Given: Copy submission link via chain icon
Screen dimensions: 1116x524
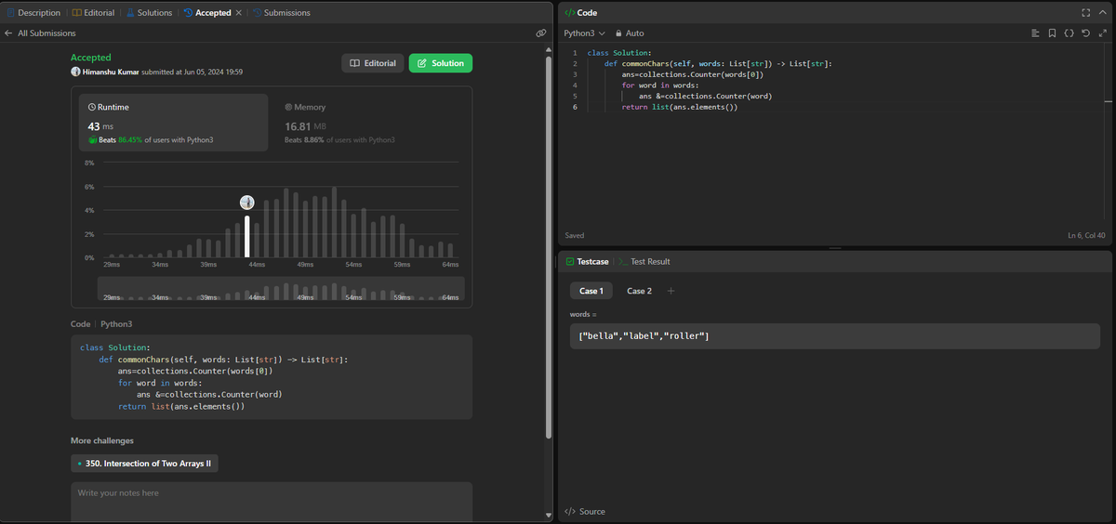Looking at the screenshot, I should tap(541, 33).
